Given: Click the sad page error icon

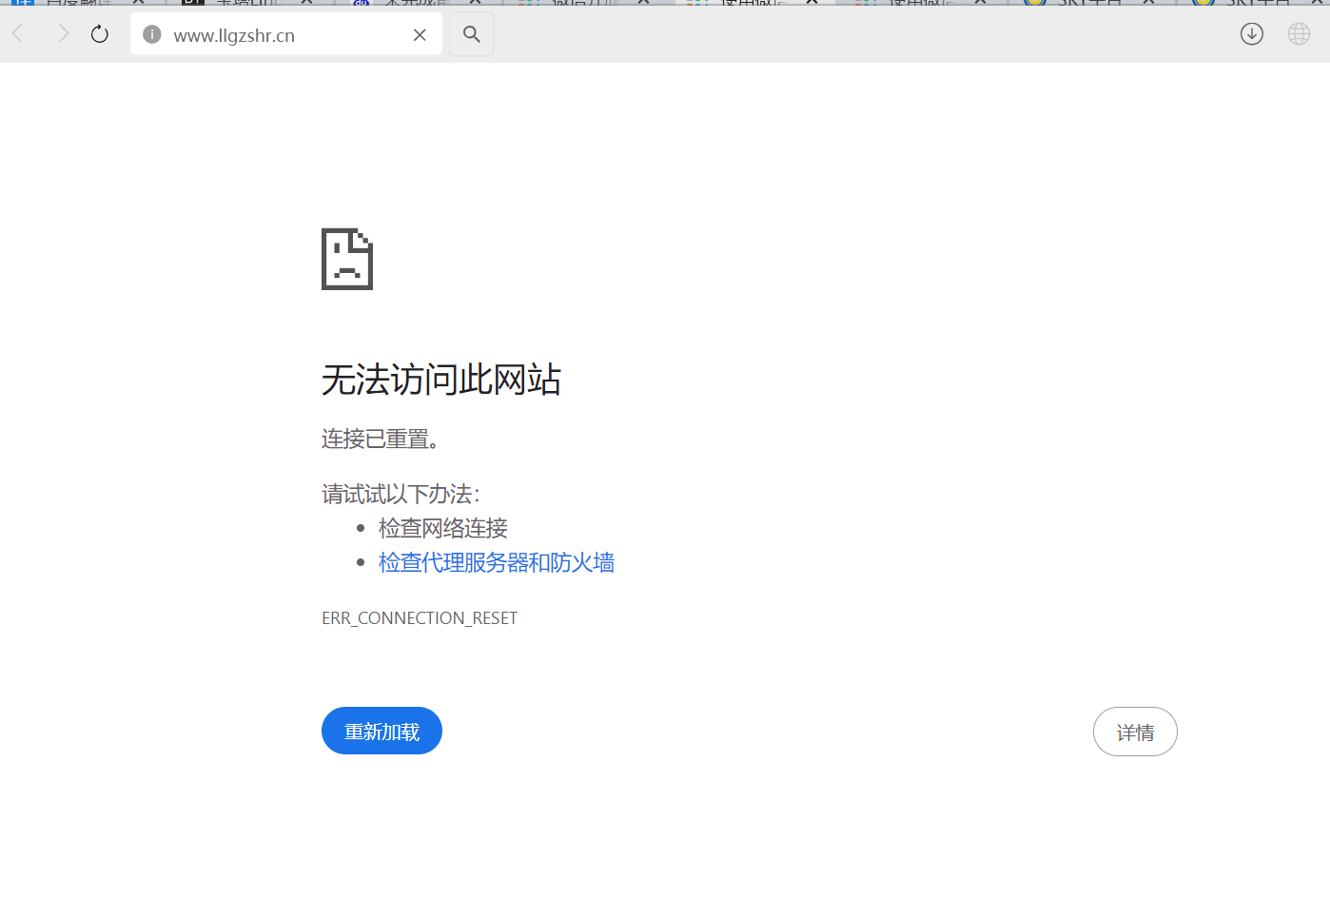Looking at the screenshot, I should pos(347,259).
